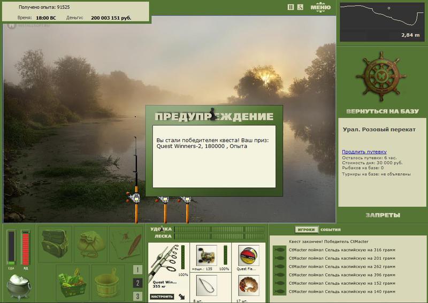Viewport: 428px width, 303px height.
Task: Click ВЕРНУТЬСЯ НА БАЗУ
Action: pos(382,111)
